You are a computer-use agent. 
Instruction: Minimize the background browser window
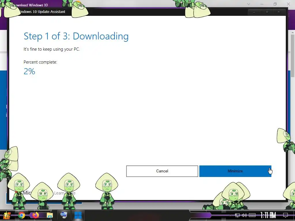262,4
